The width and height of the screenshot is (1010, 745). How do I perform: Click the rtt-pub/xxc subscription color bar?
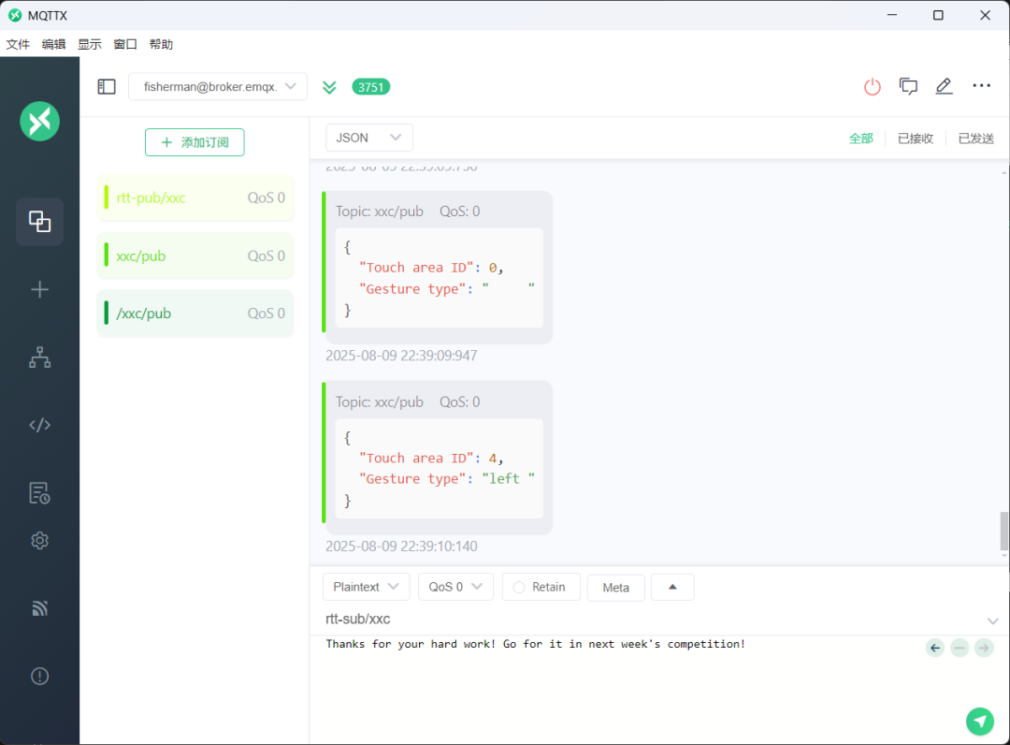tap(107, 198)
